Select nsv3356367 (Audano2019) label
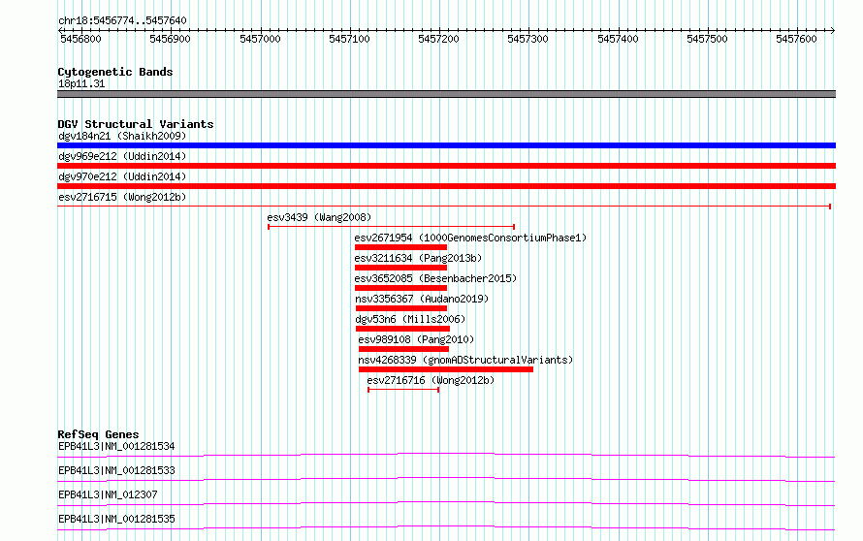863x541 pixels. click(x=422, y=299)
